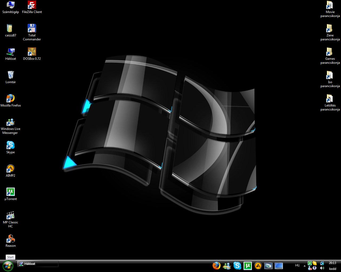
Task: Open the FileZilla Client desktop shortcut
Action: tap(32, 7)
